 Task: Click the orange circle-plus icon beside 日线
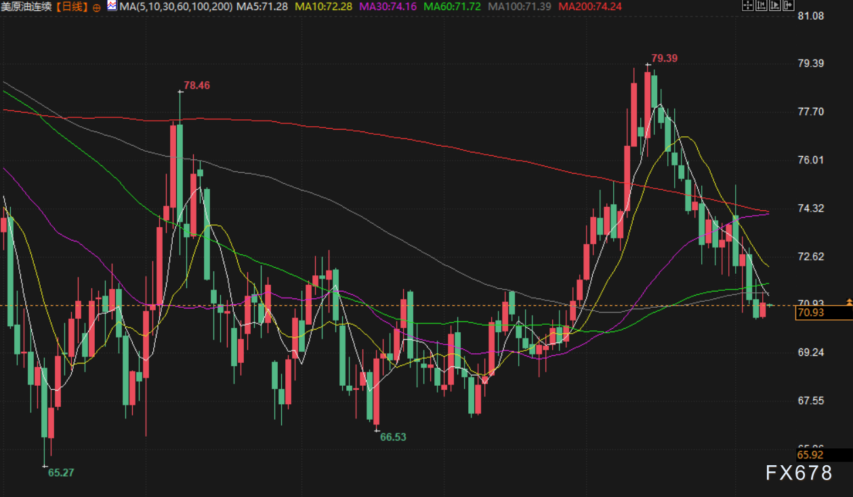[x=96, y=7]
